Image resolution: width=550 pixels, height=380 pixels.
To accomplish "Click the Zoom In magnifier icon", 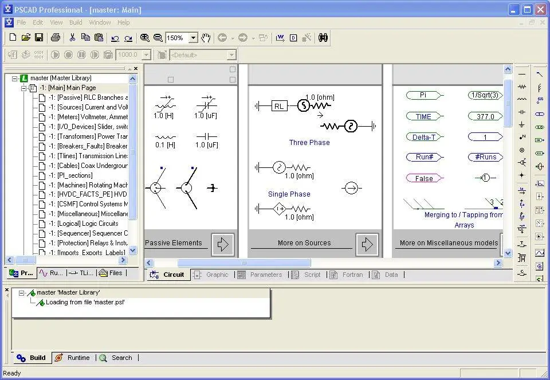I will pyautogui.click(x=145, y=38).
